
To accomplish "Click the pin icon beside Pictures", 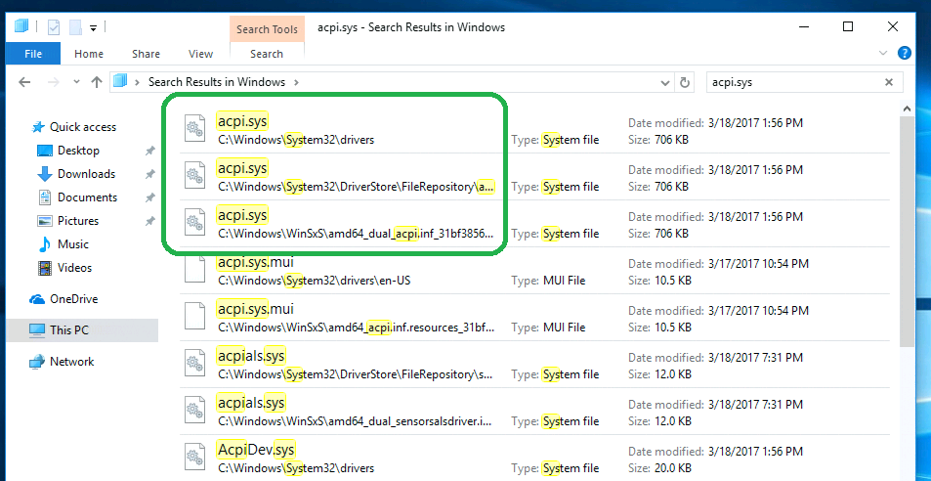I will pos(150,221).
